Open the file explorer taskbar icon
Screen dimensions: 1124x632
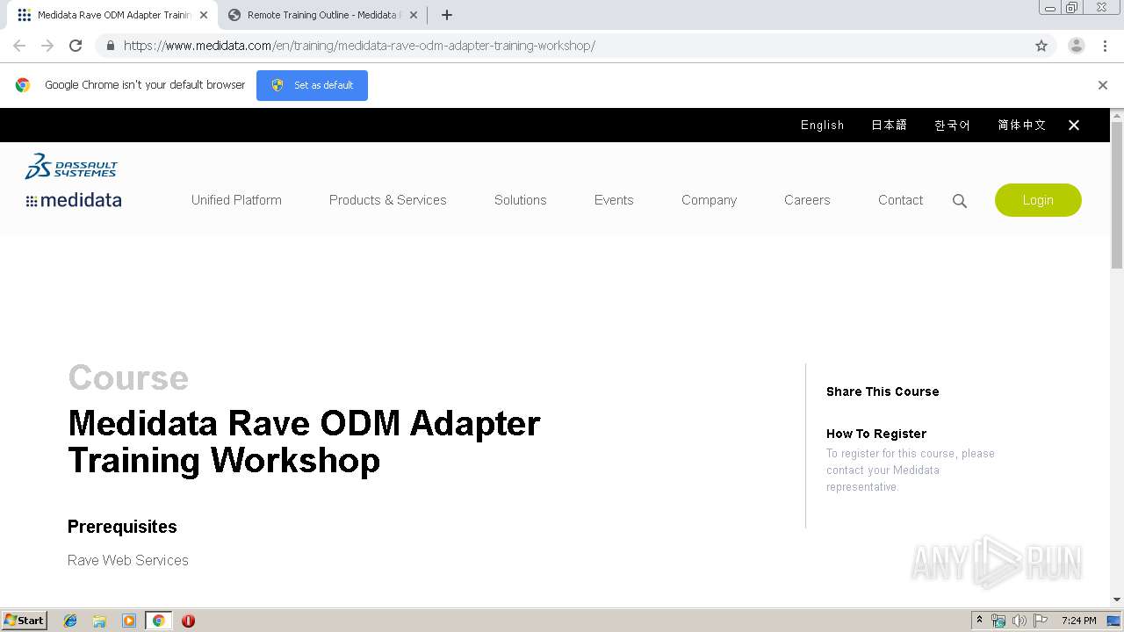[99, 621]
